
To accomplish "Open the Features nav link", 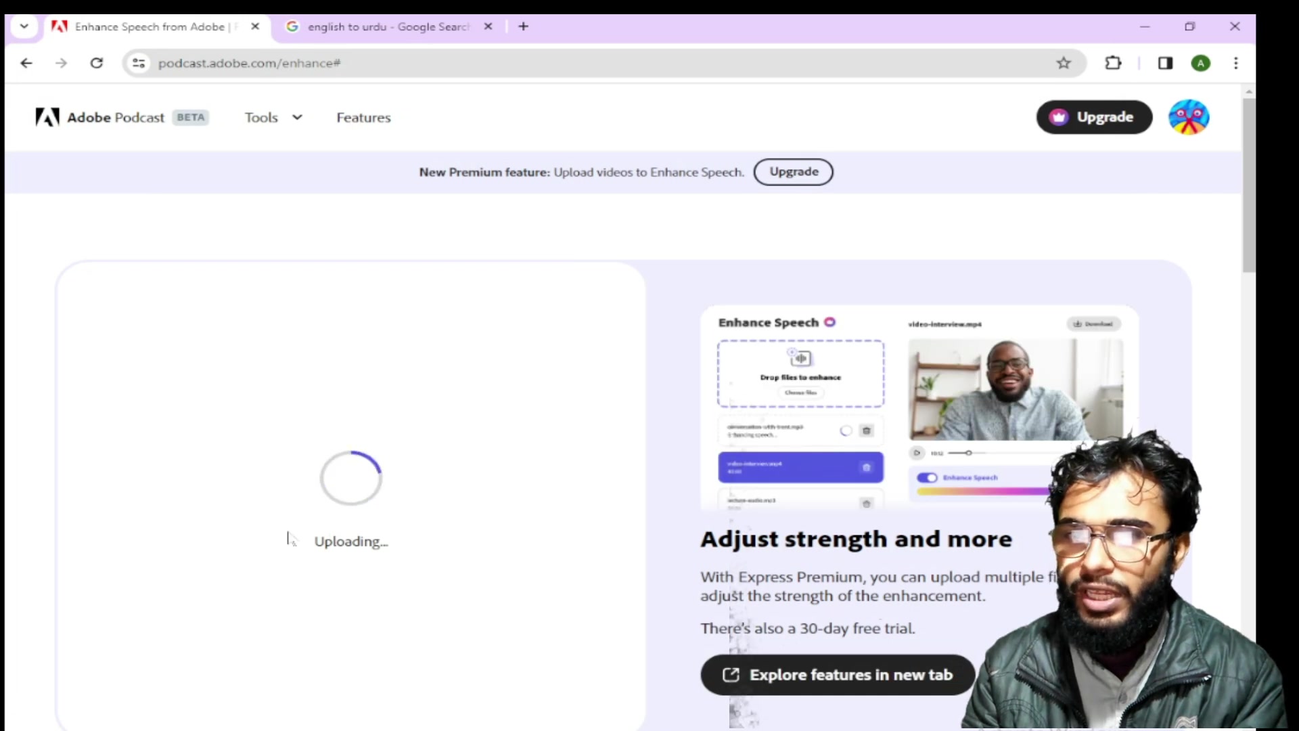I will 363,117.
